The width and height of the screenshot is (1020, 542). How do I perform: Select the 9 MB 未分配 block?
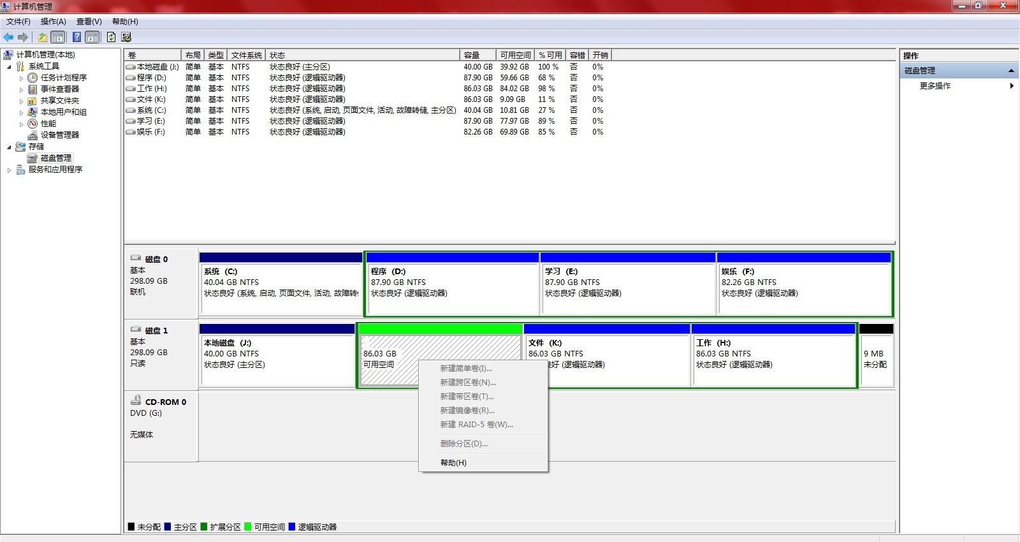click(877, 355)
